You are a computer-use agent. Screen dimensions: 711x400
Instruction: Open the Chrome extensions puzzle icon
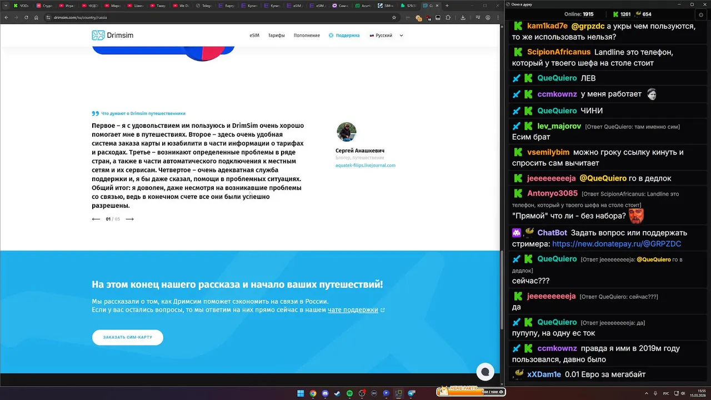448,17
